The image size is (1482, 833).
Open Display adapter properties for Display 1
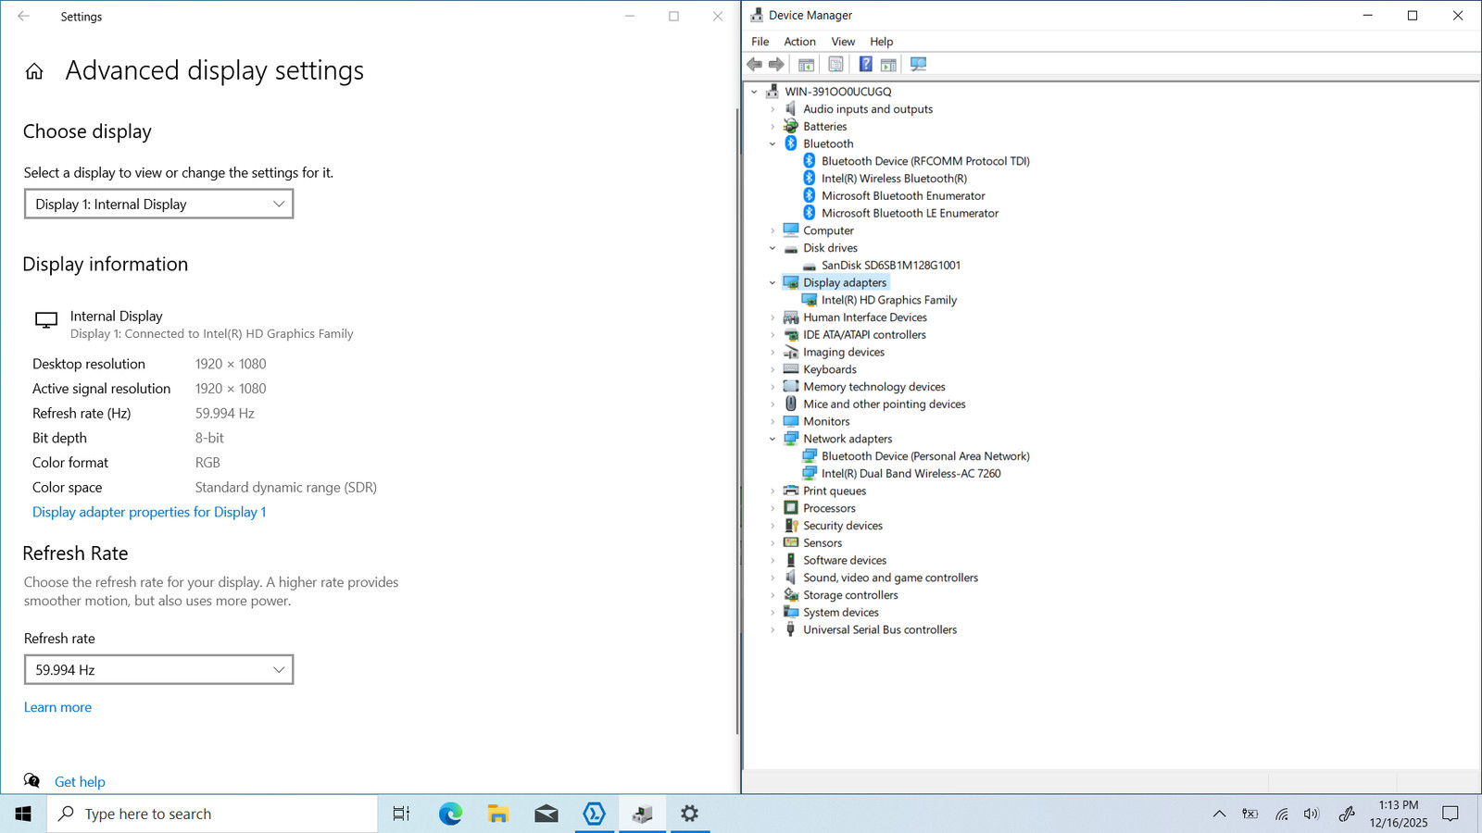click(x=149, y=512)
